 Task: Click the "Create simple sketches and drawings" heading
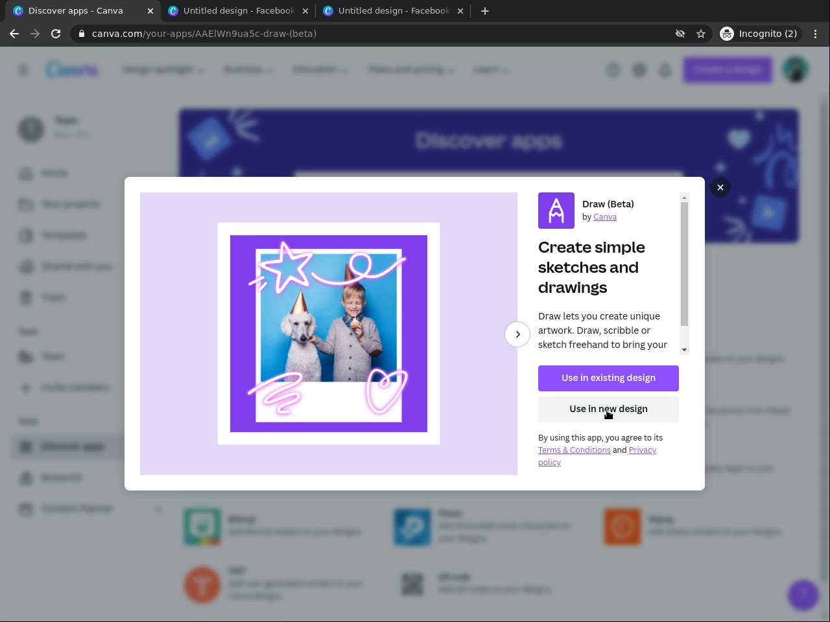(x=591, y=268)
